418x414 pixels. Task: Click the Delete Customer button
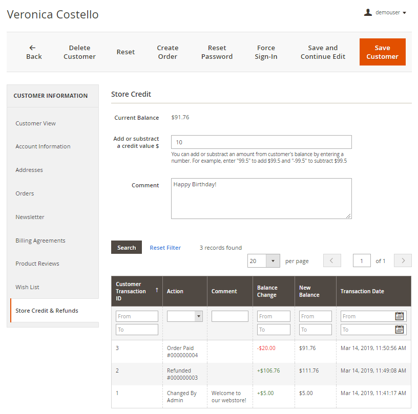pyautogui.click(x=79, y=52)
